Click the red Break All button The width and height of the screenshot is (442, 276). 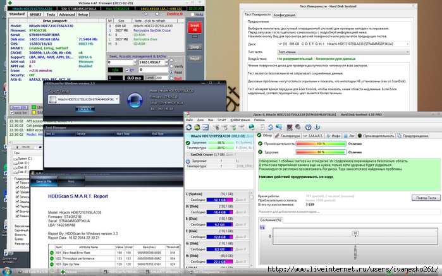(195, 27)
